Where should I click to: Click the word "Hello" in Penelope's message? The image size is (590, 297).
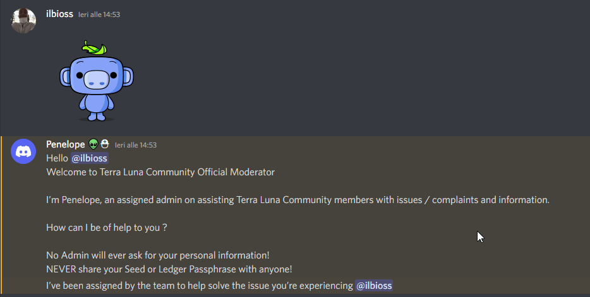(57, 158)
